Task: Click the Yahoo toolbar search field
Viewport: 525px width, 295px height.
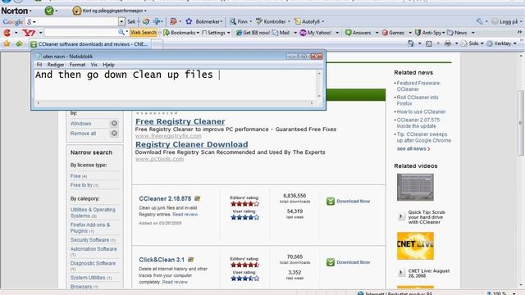Action: pos(81,33)
